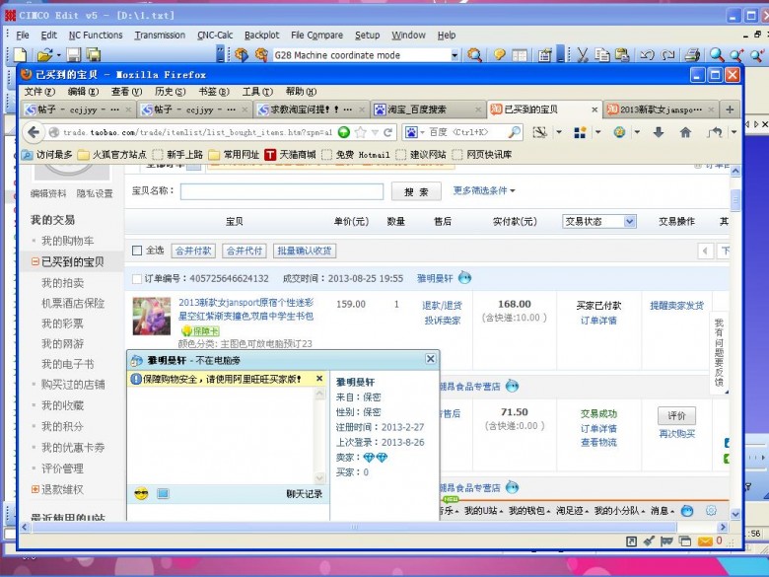The image size is (769, 577).
Task: Open Backplot menu in CIMCO
Action: tap(262, 35)
